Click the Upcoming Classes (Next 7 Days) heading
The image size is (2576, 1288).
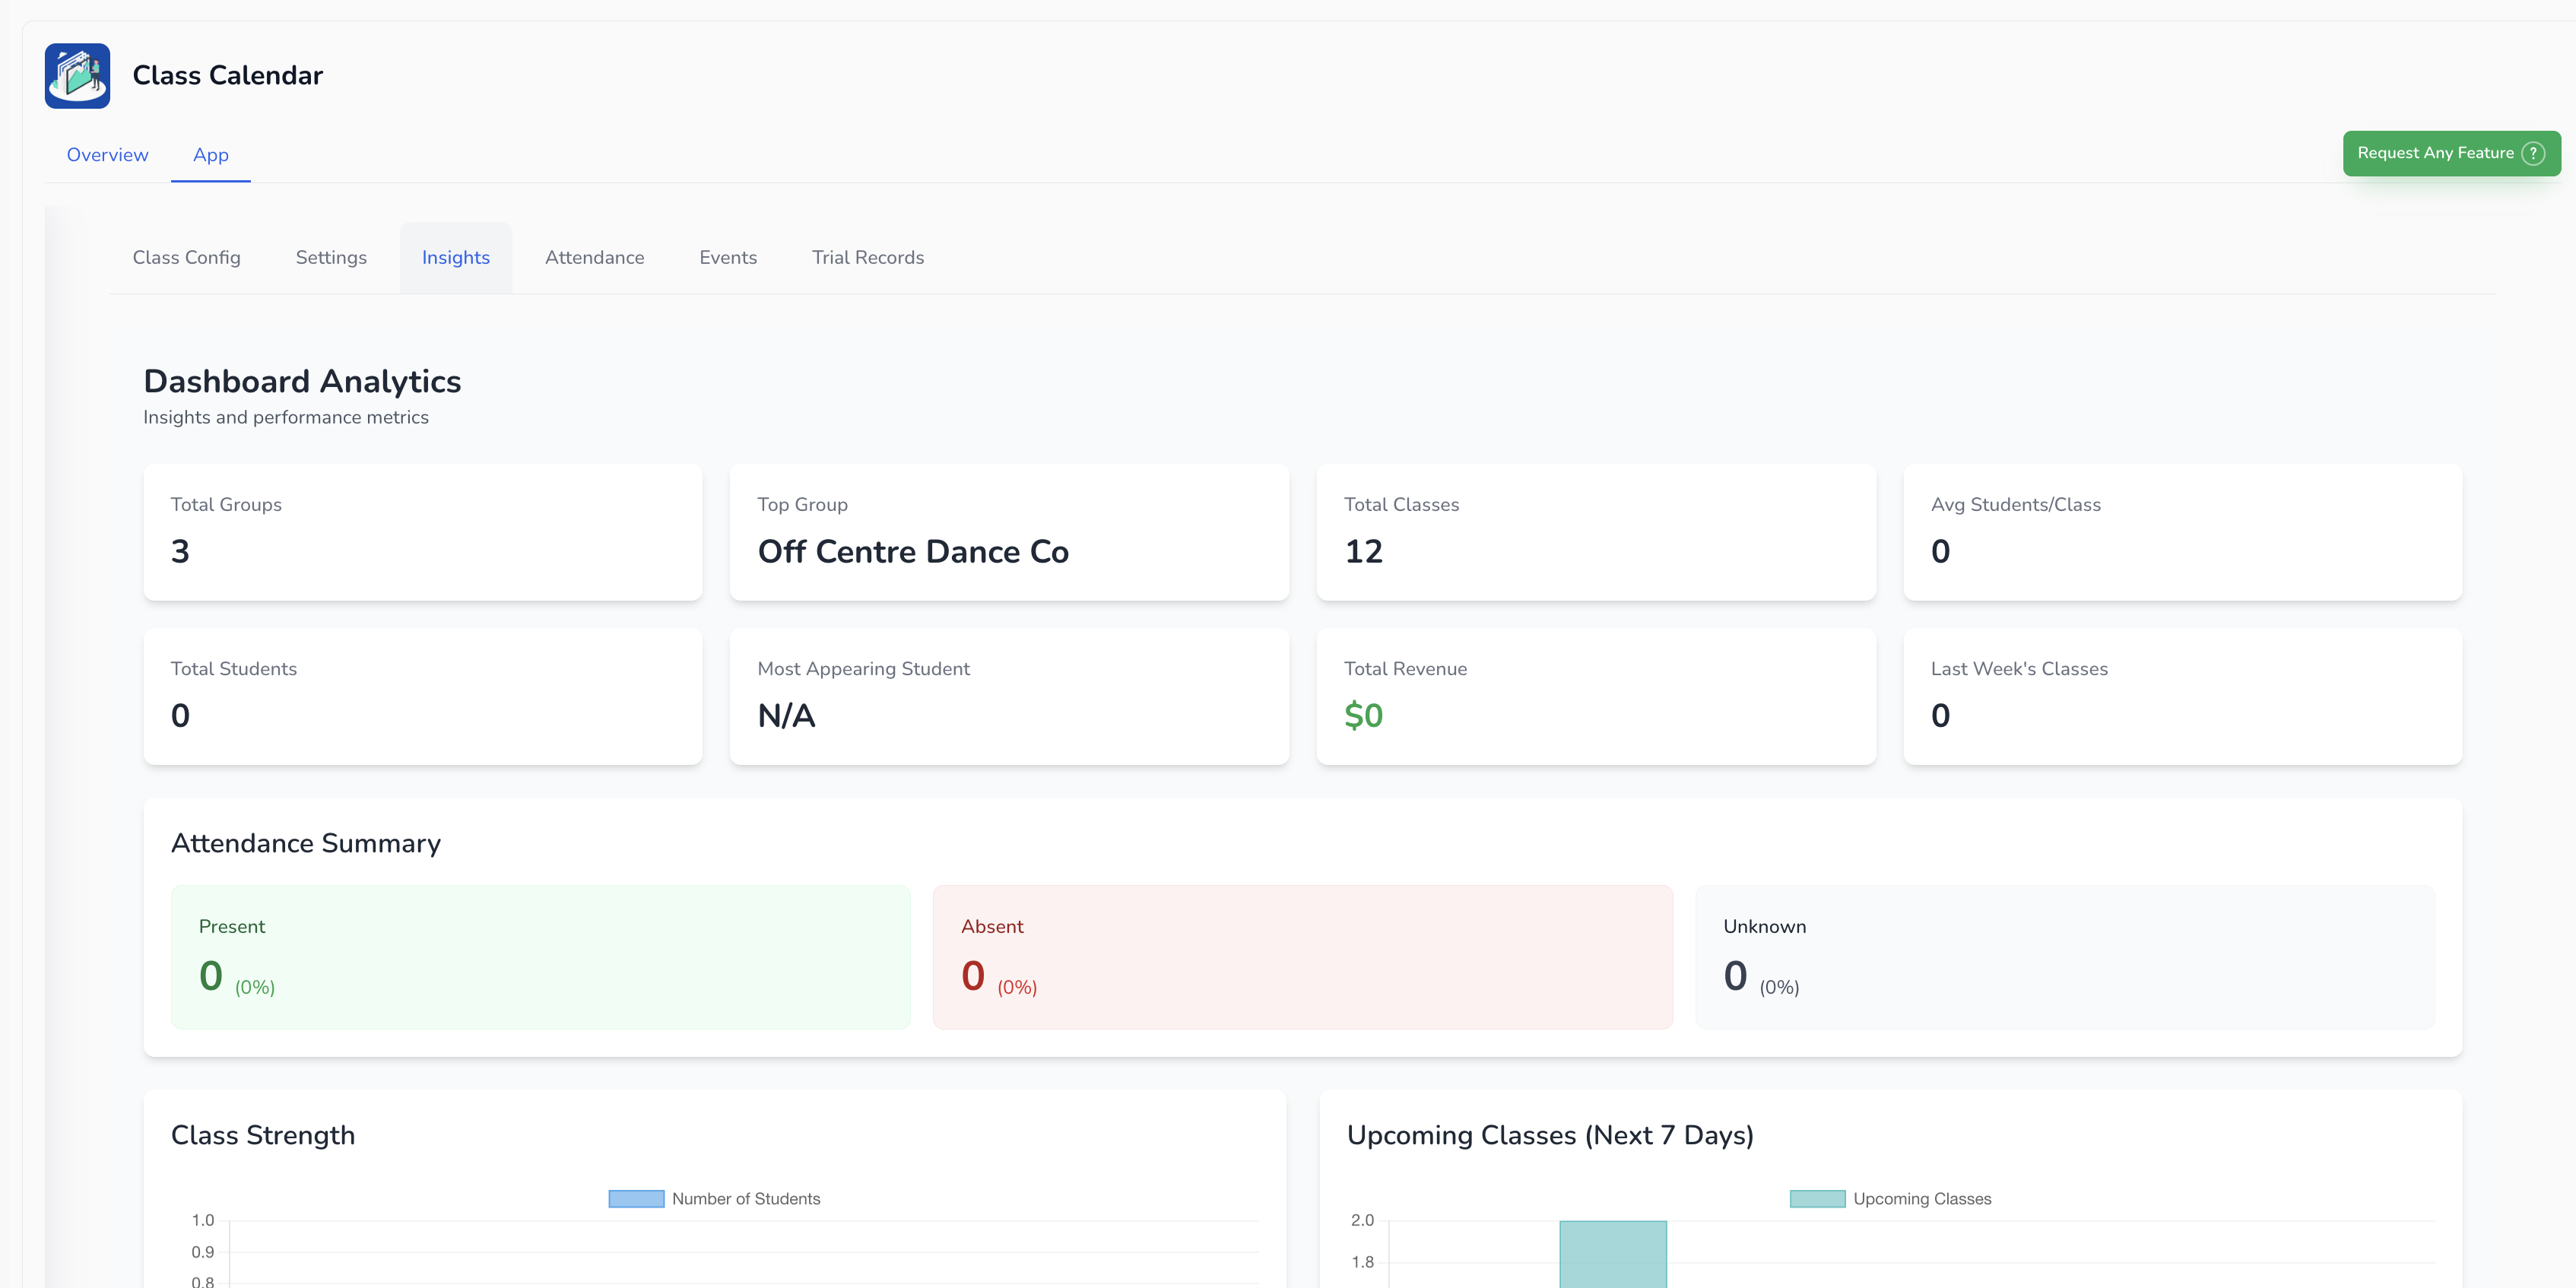1550,1136
